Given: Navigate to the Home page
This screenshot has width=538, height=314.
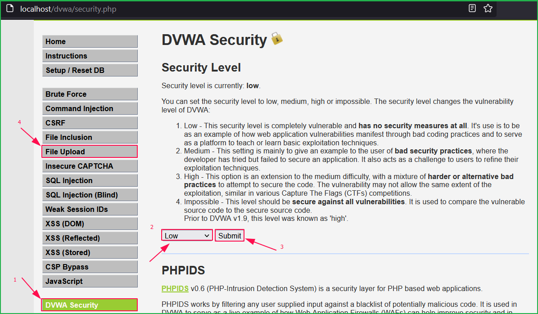Looking at the screenshot, I should (90, 41).
